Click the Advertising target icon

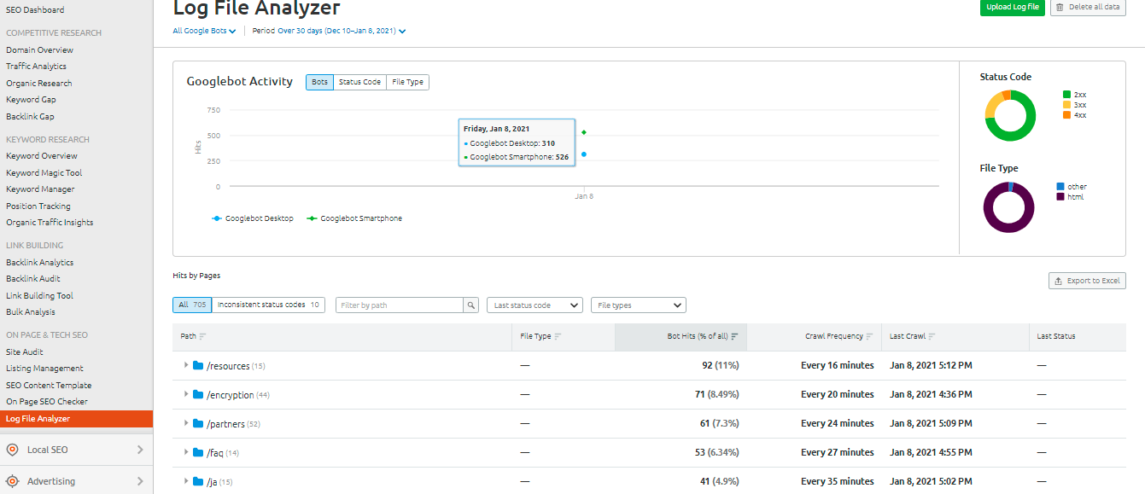(12, 481)
